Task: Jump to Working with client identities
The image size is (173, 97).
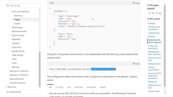Action: pos(154,53)
